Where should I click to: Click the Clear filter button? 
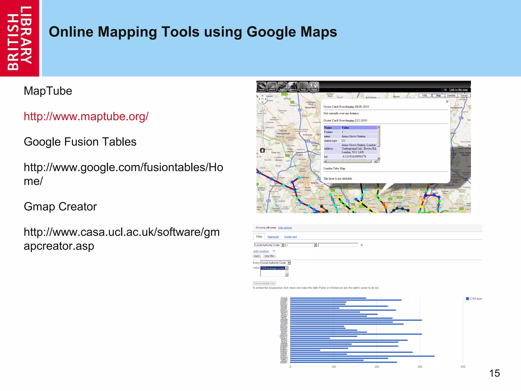click(269, 256)
